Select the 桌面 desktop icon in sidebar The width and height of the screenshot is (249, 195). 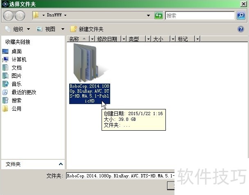(5, 52)
